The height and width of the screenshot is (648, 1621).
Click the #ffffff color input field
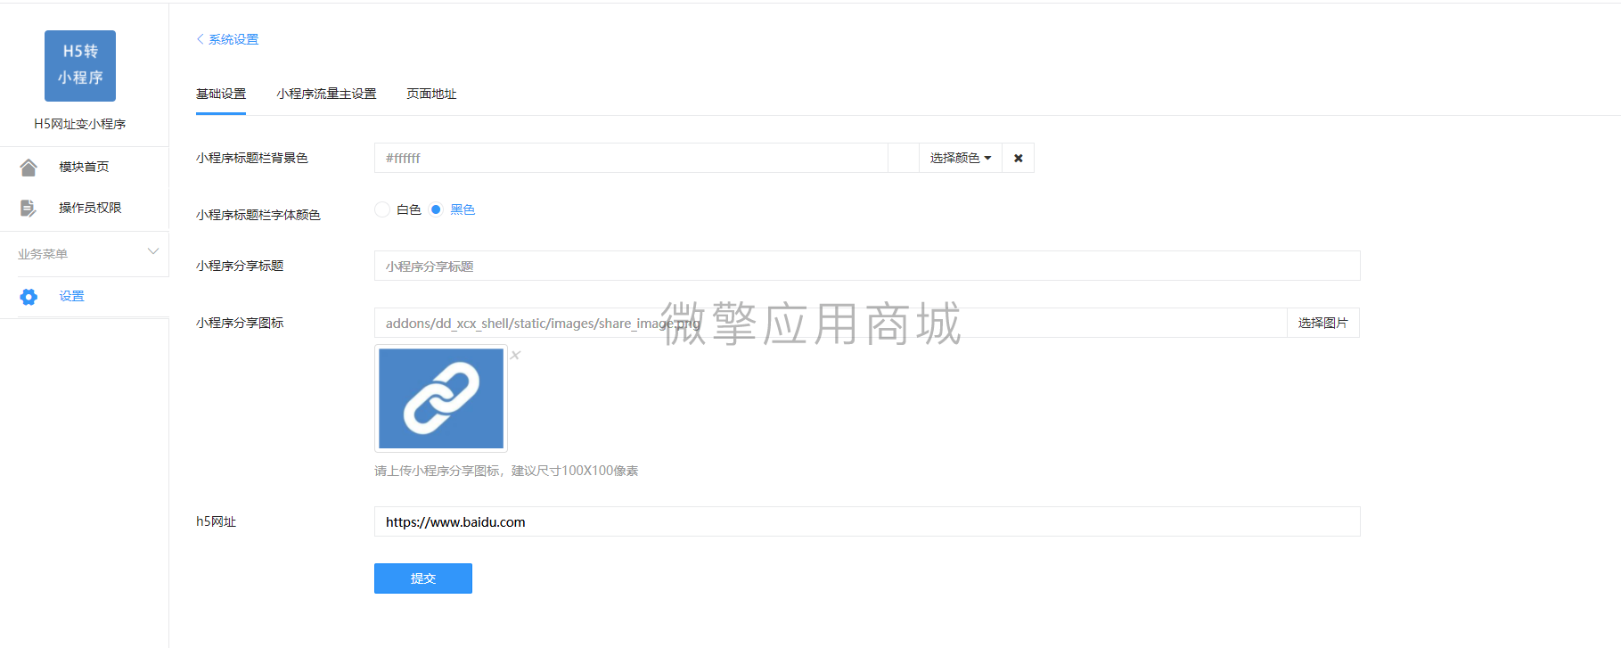(631, 158)
